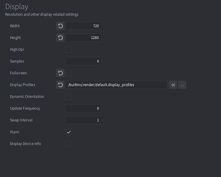Screen dimensions: 221x177
Task: Reset the Width value to default
Action: 60,26
